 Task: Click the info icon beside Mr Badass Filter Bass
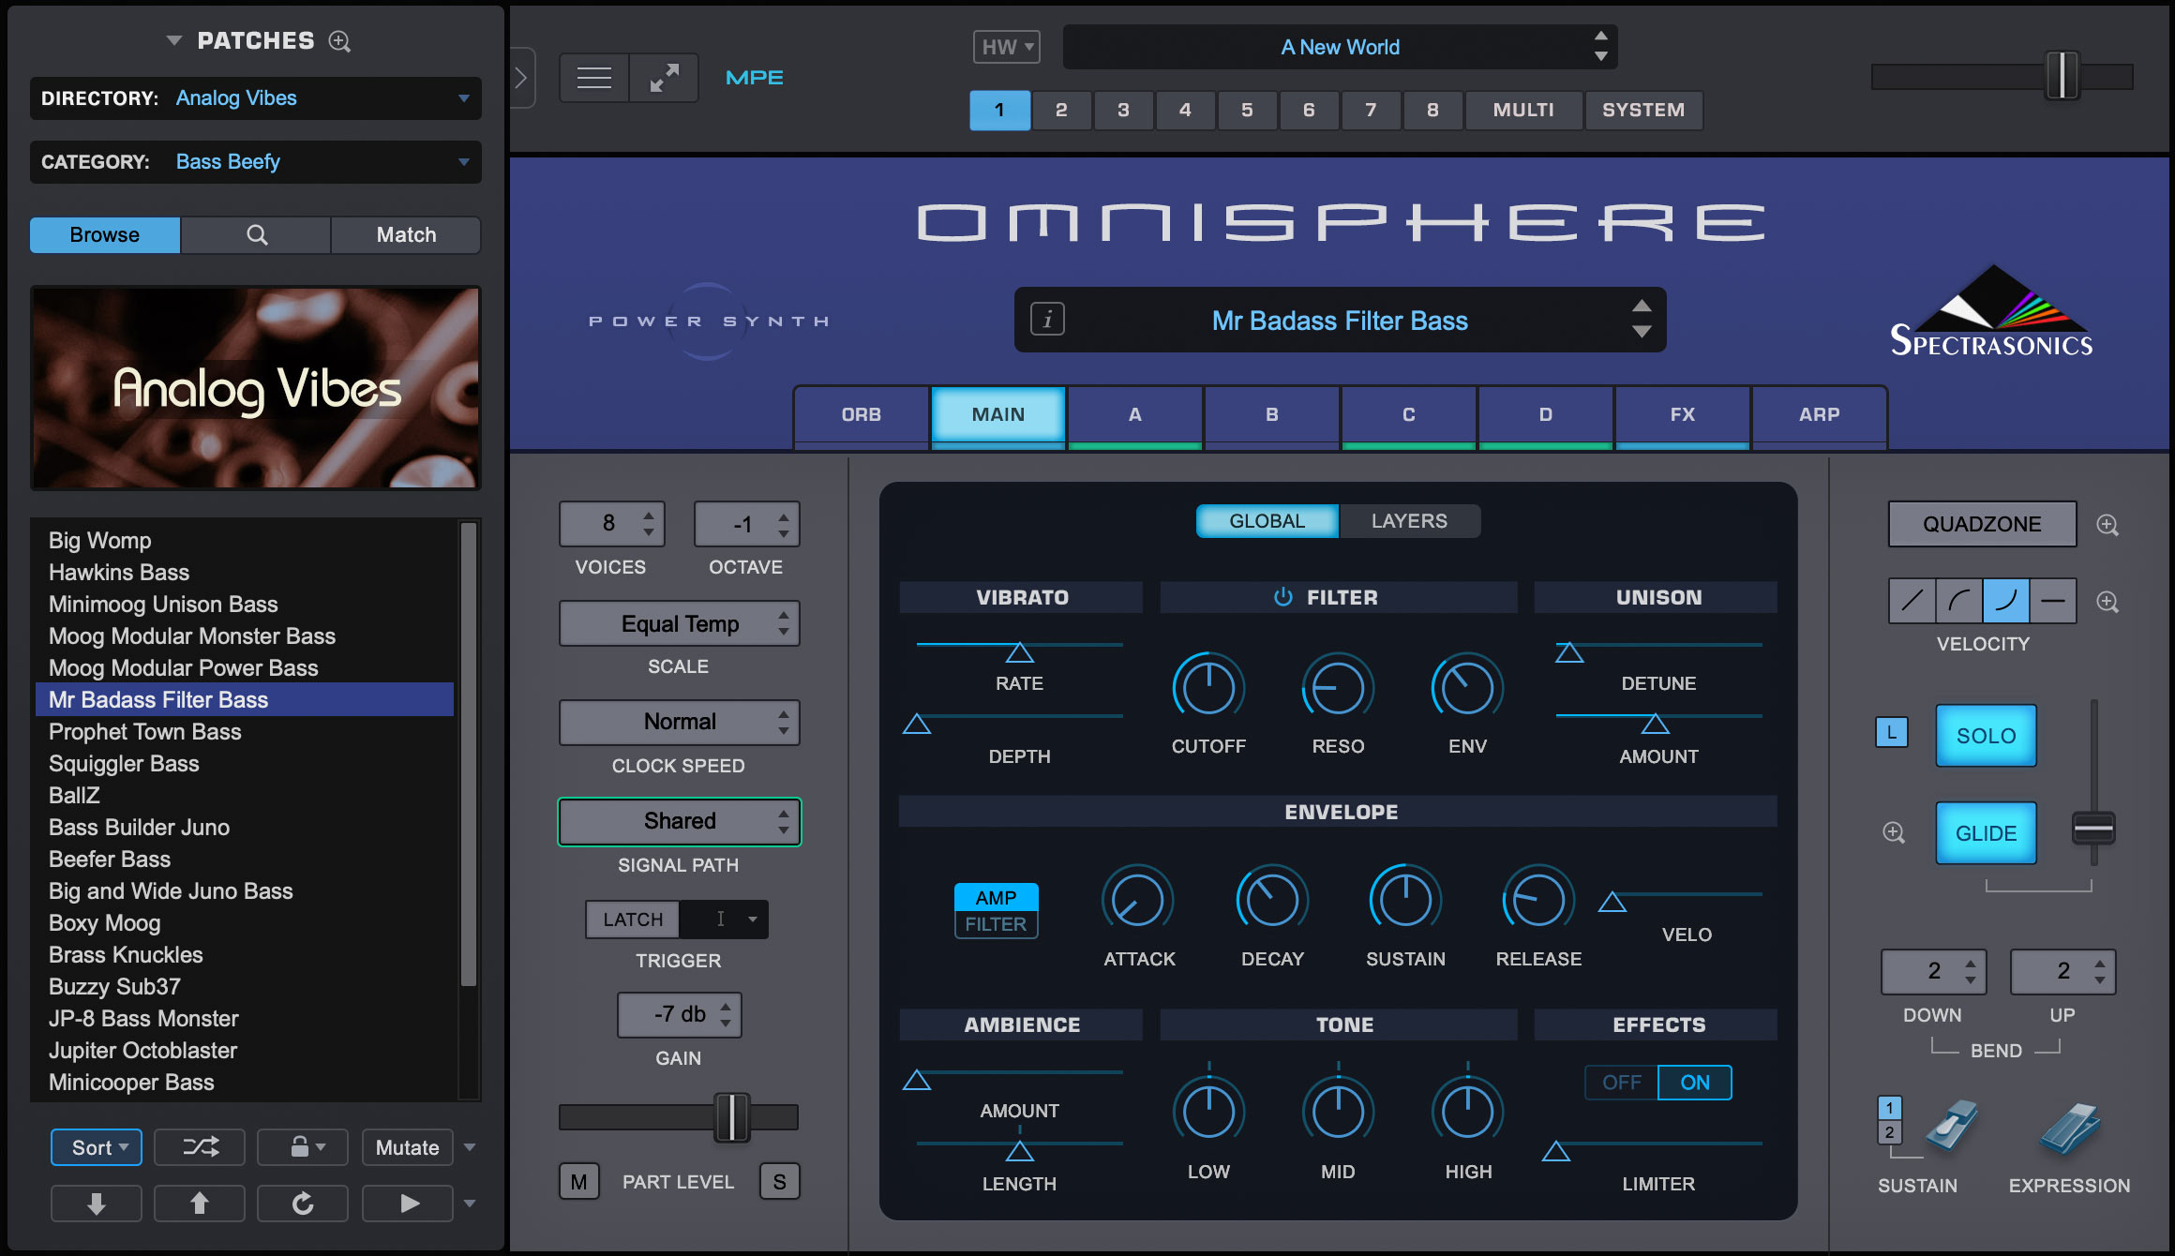click(1047, 320)
